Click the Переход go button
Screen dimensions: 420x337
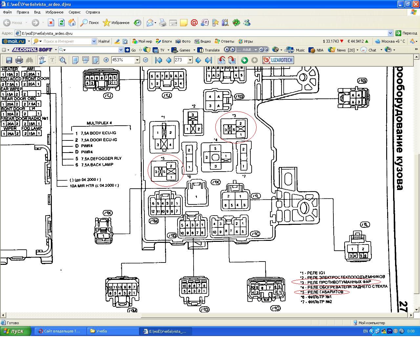(406, 33)
